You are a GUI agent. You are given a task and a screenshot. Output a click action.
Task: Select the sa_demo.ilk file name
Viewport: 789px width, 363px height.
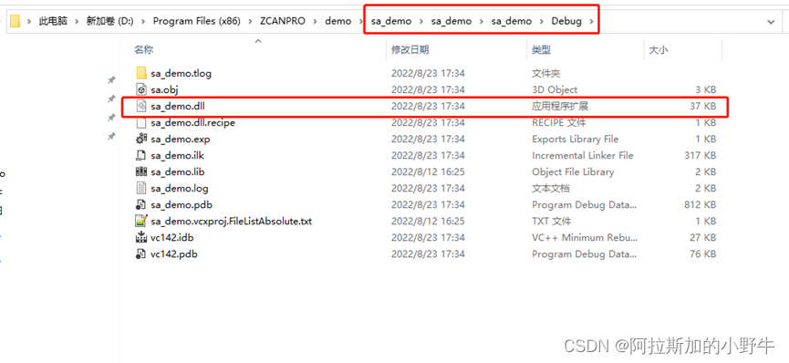[178, 156]
